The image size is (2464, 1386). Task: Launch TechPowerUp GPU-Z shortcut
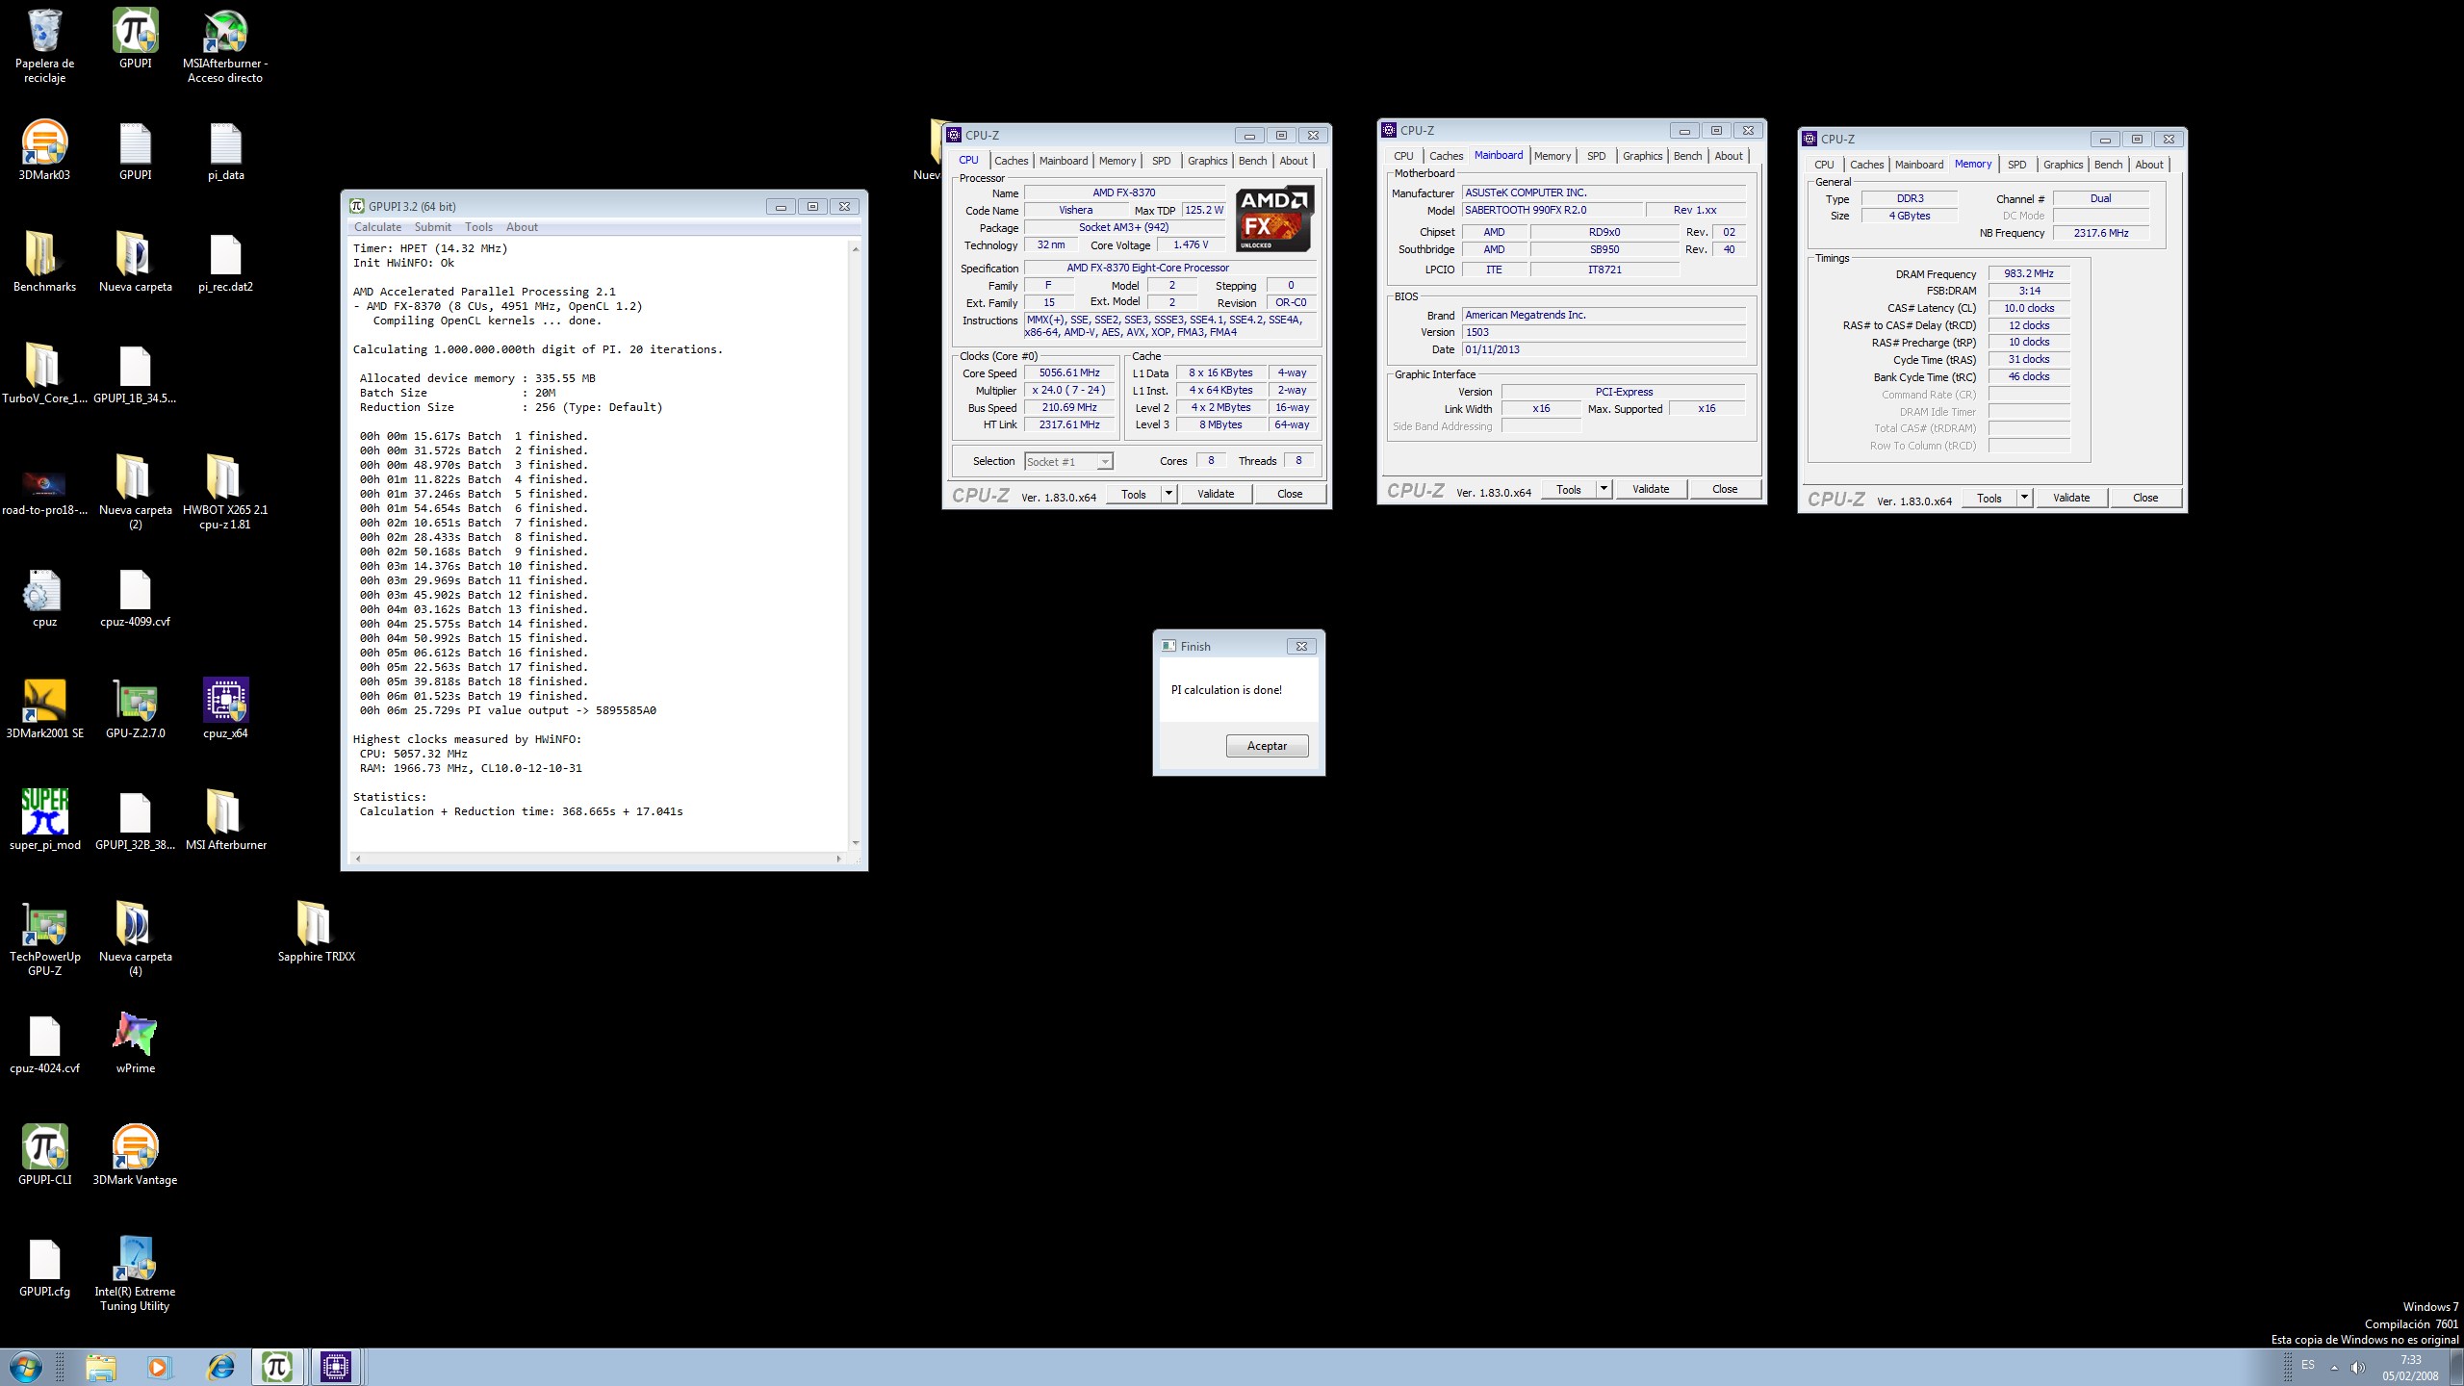coord(44,939)
